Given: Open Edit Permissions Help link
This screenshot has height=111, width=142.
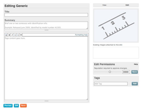Looking at the screenshot, I should pyautogui.click(x=136, y=64).
